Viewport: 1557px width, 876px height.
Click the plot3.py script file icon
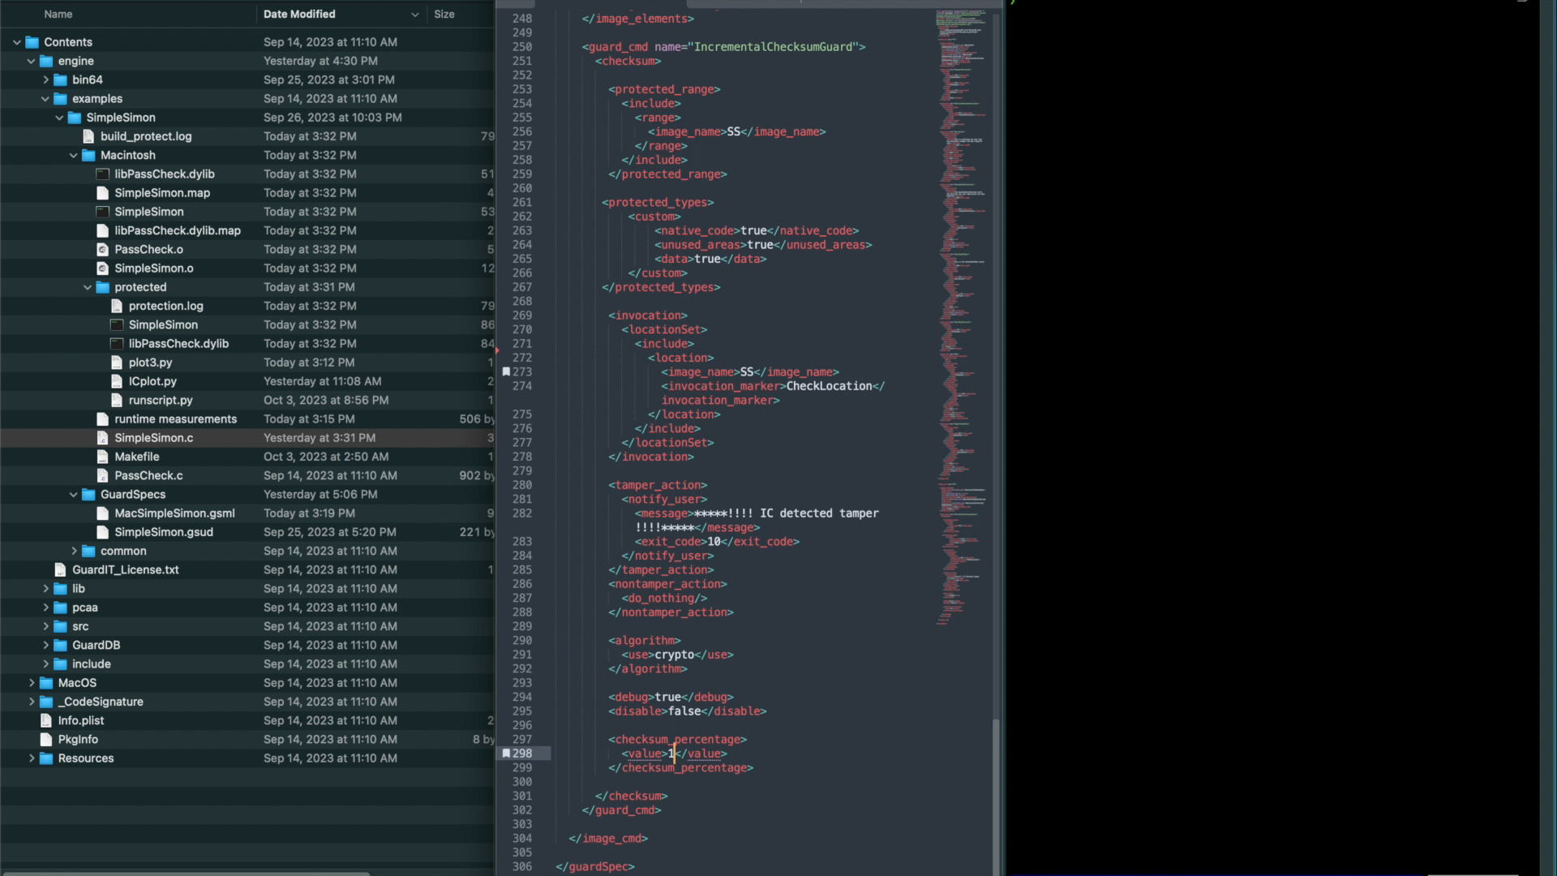coord(117,363)
